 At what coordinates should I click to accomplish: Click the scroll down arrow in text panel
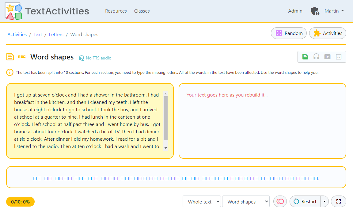pos(166,148)
